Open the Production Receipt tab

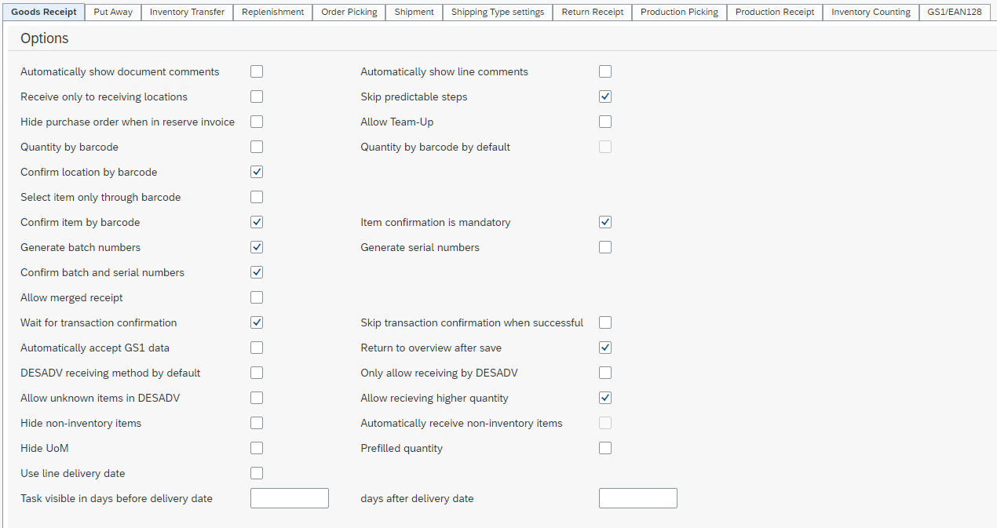[775, 12]
